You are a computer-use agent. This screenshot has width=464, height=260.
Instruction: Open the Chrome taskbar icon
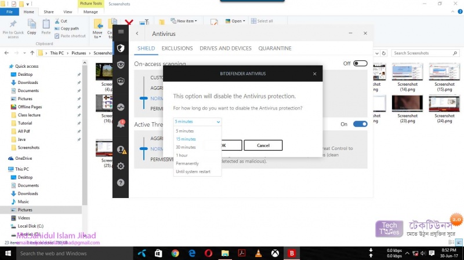175,253
